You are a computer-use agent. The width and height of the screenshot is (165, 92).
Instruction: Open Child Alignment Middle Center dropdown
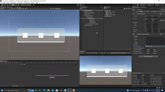(155, 46)
